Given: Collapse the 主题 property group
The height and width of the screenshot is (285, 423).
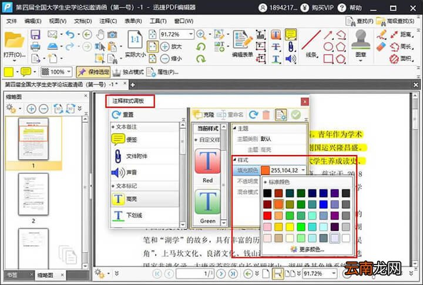Looking at the screenshot, I should [x=234, y=129].
